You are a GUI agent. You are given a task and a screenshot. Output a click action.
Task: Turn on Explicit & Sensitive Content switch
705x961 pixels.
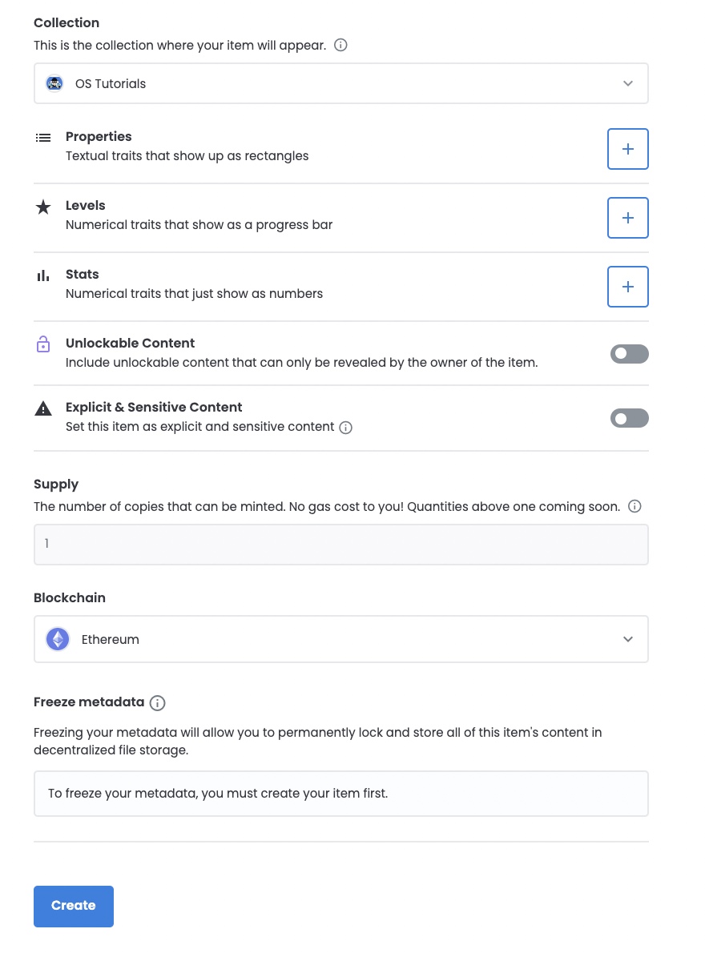tap(630, 418)
